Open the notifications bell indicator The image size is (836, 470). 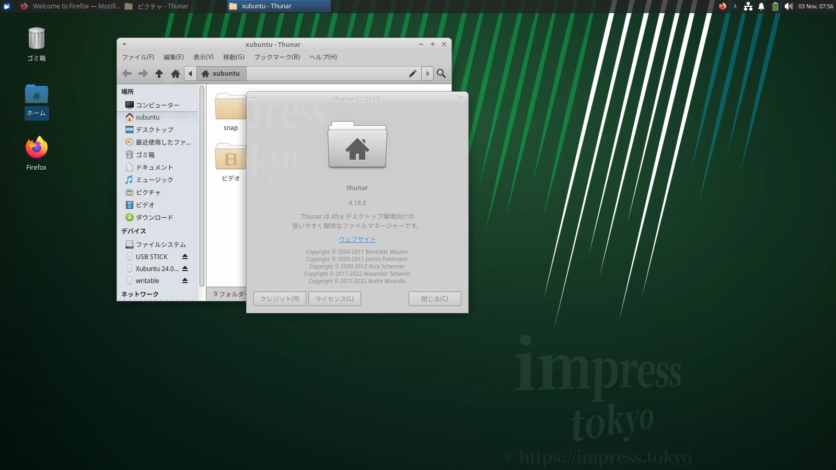pos(761,6)
